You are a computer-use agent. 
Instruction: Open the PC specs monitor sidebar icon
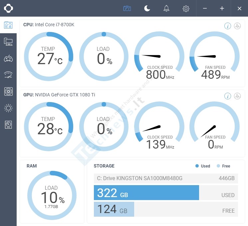tap(8, 42)
